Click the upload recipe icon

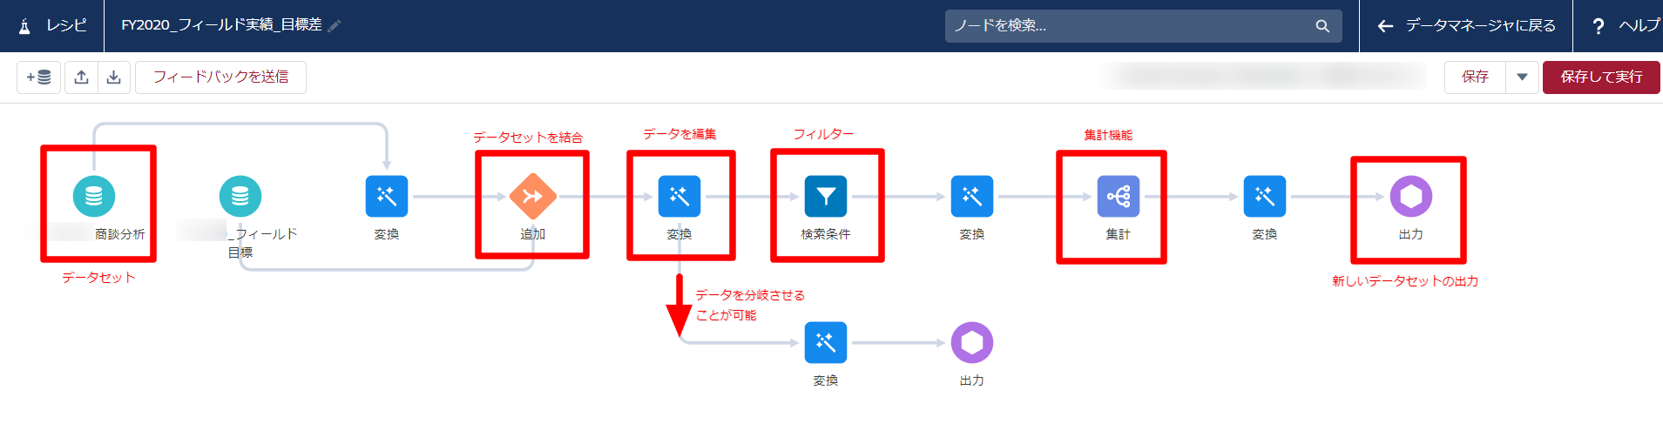point(81,77)
